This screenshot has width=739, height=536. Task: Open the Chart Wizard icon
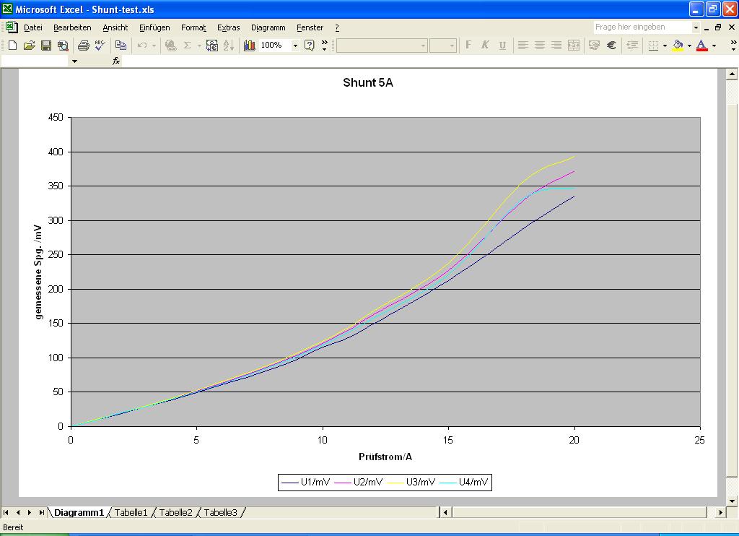pos(250,46)
